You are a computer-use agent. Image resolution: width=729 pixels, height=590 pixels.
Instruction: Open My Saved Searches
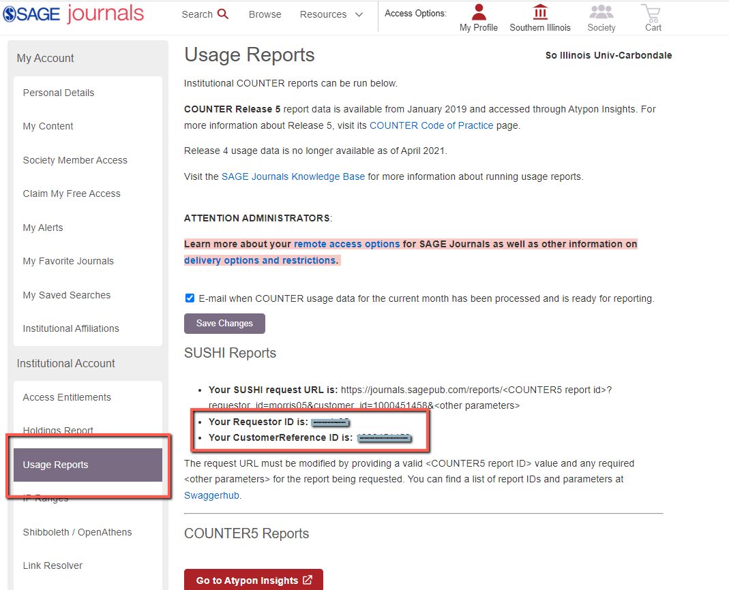pos(66,295)
